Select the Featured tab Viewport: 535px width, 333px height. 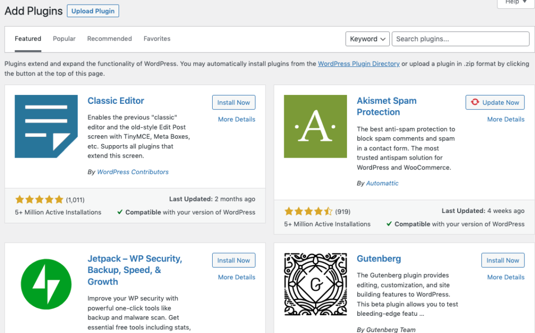28,39
